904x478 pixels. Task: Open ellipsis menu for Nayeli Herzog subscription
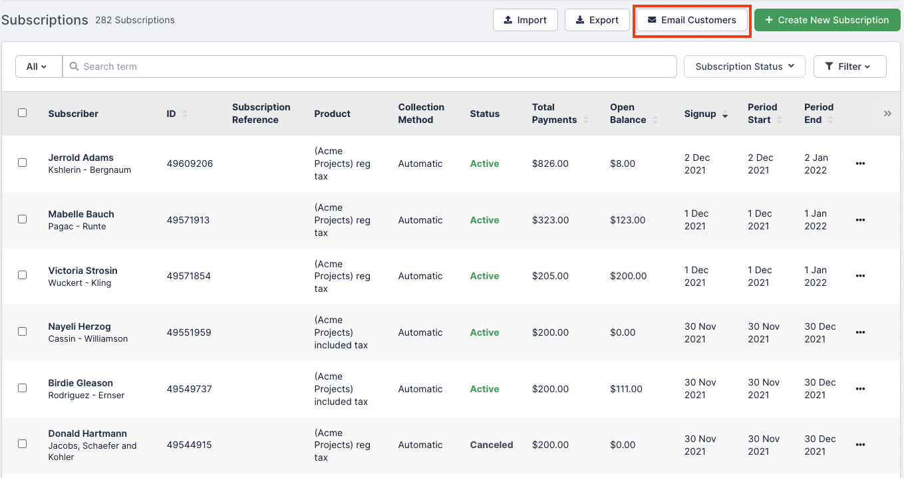[x=860, y=332]
